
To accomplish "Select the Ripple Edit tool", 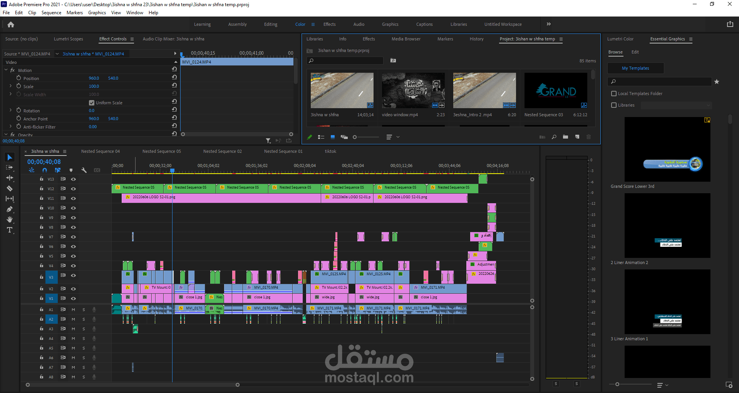I will pyautogui.click(x=10, y=178).
